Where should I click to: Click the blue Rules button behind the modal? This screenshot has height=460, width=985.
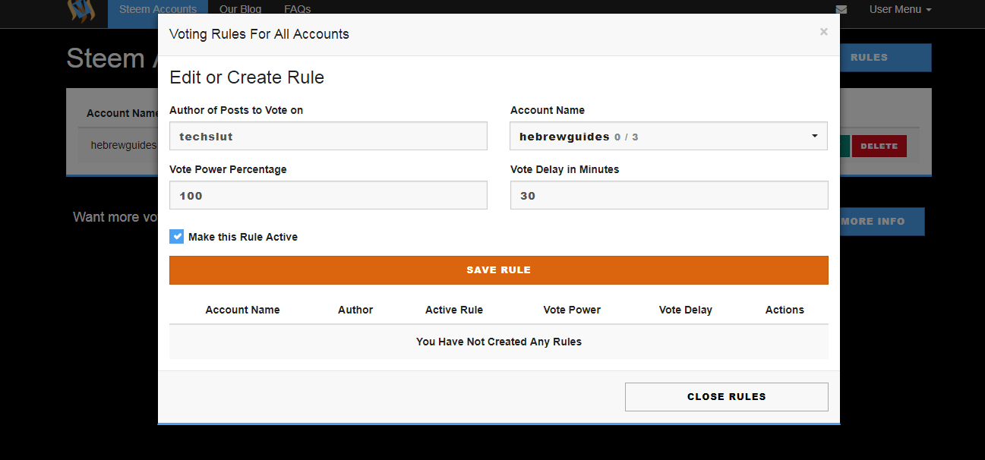tap(886, 58)
